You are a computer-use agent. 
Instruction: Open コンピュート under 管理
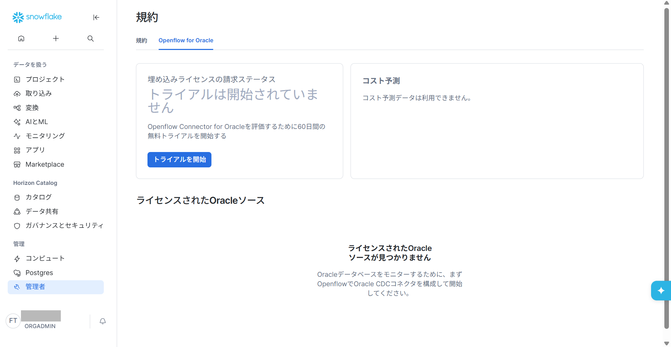tap(56, 258)
